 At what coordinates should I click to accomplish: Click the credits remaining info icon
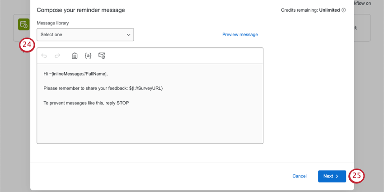coord(344,10)
